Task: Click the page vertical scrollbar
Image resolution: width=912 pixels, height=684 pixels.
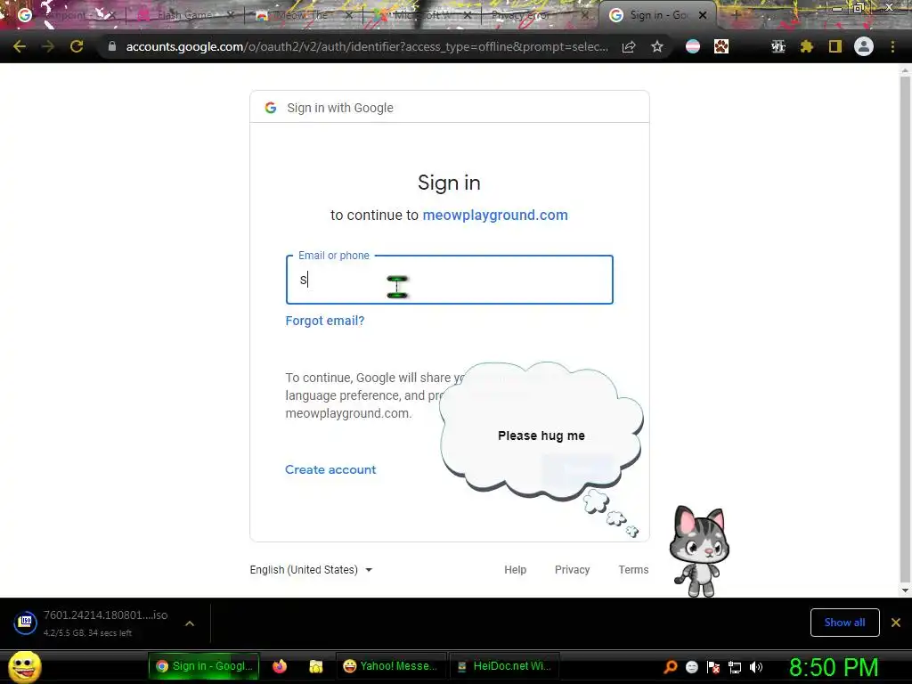Action: 905,331
